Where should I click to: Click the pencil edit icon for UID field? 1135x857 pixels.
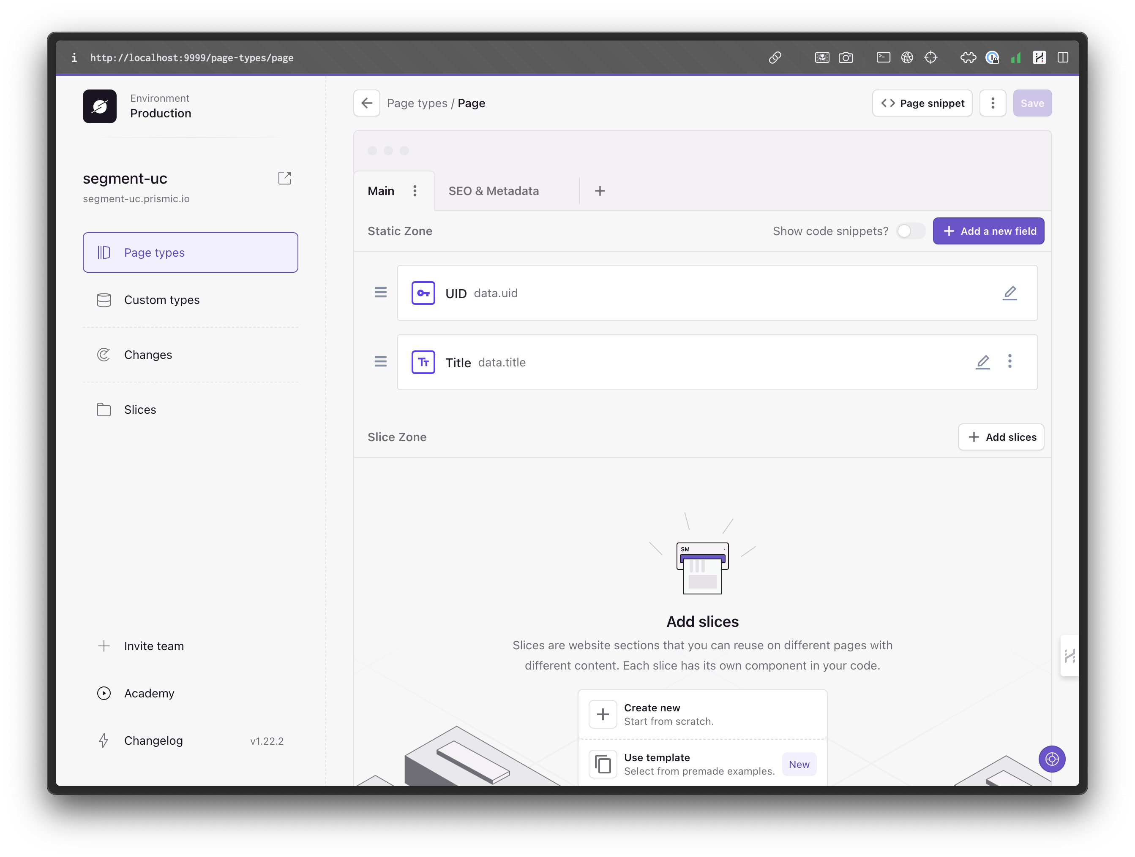[x=1009, y=293]
